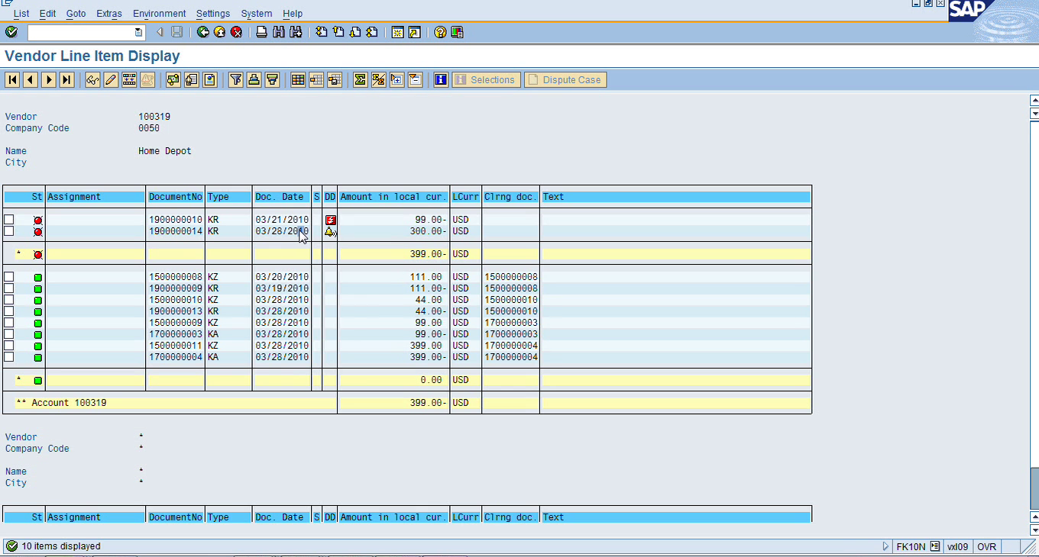Select the checkbox for document 1900000009
Viewport: 1039px width, 557px height.
click(9, 288)
